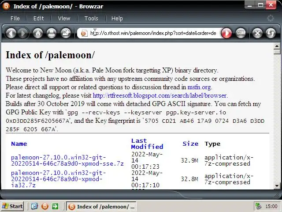The width and height of the screenshot is (282, 212).
Task: Launch Browzar from quick launch bar
Action: 45,206
